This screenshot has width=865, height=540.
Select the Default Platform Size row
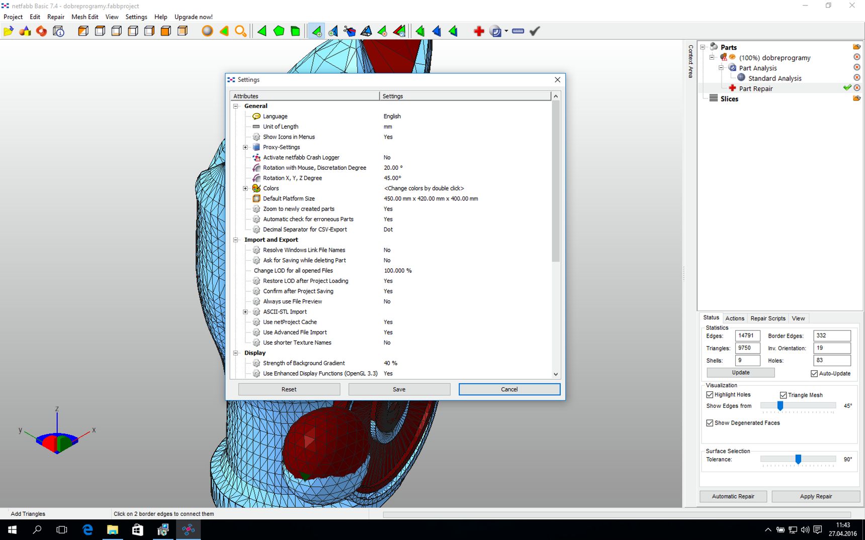point(391,198)
